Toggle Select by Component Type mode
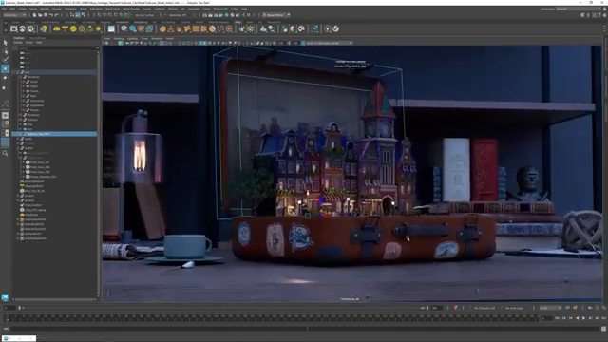 (x=84, y=15)
